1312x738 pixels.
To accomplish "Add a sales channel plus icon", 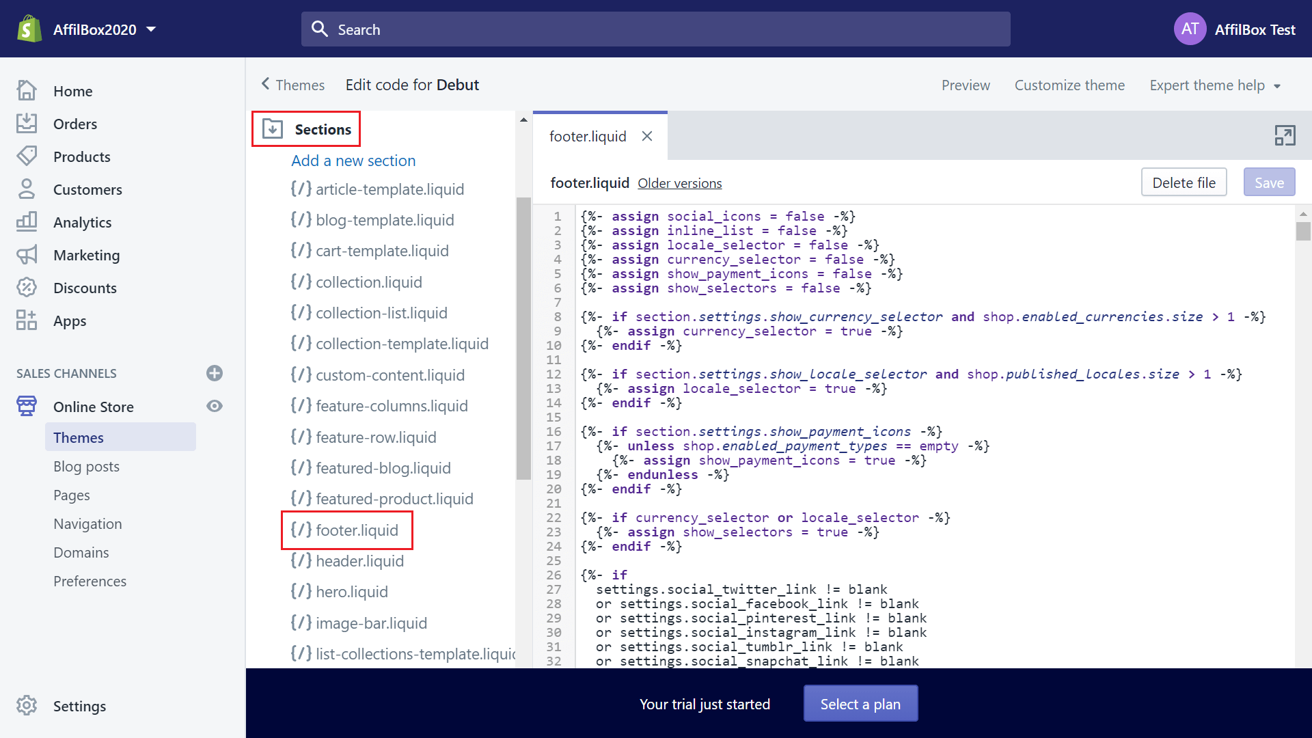I will [x=215, y=373].
